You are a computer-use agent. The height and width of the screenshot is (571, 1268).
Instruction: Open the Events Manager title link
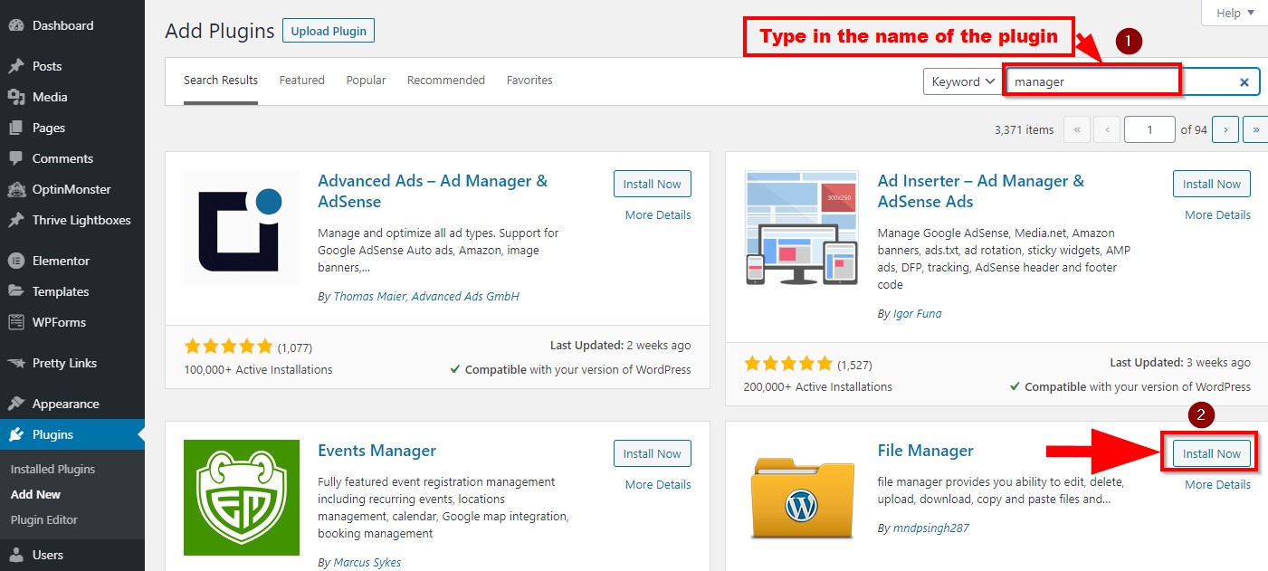tap(377, 451)
